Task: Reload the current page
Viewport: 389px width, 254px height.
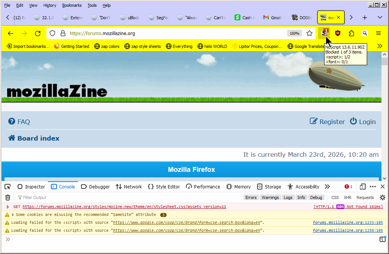Action: pyautogui.click(x=38, y=33)
